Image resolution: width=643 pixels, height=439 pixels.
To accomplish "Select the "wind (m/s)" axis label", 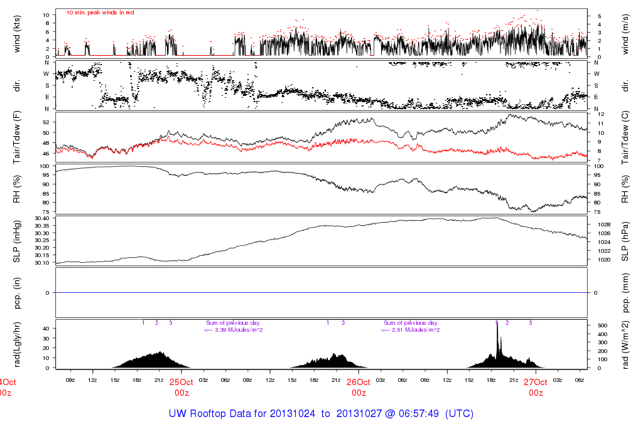I will point(625,34).
